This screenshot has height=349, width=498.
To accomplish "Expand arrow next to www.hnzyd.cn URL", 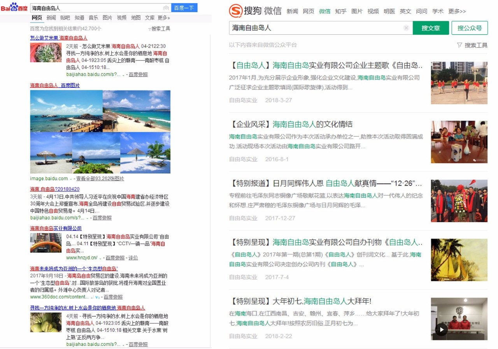I will [x=100, y=258].
